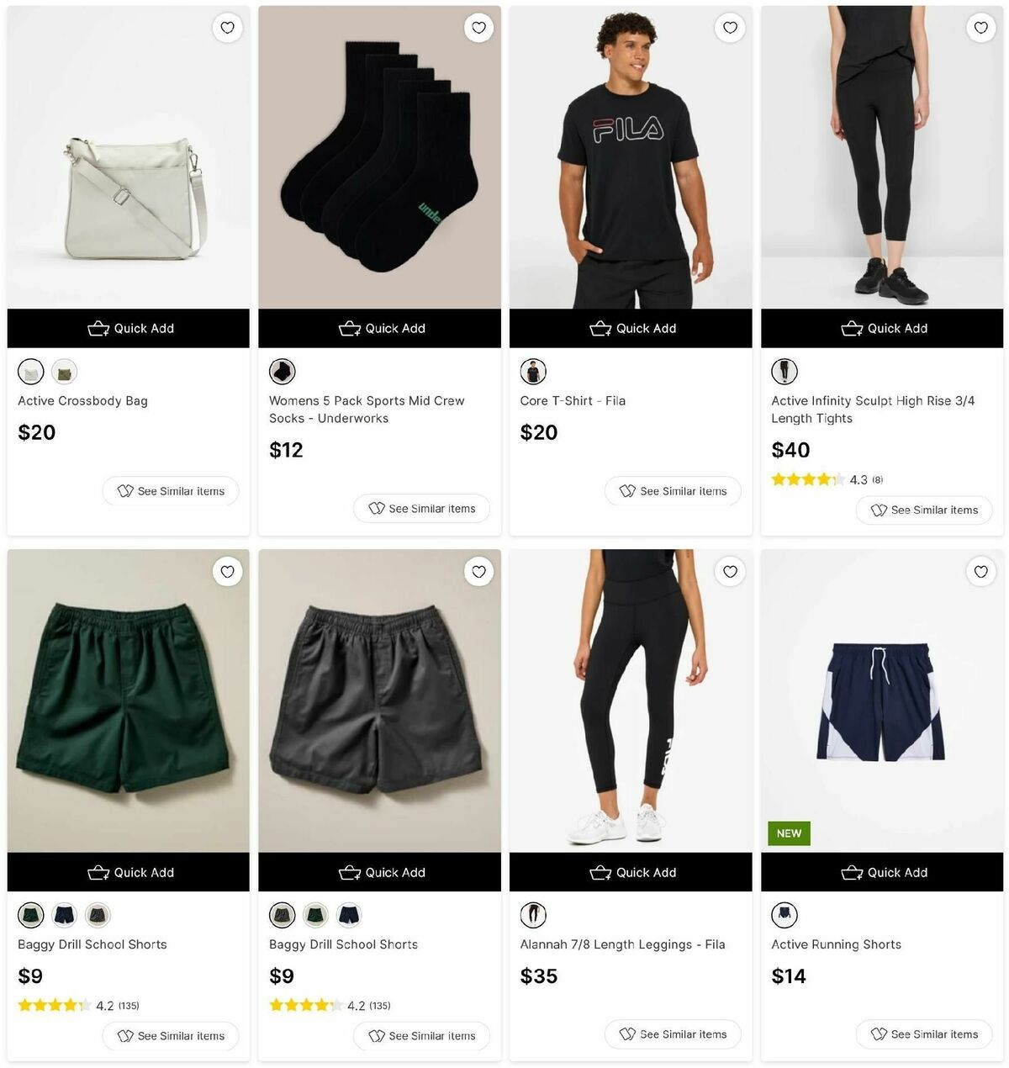Click the heart icon on the Alannah 7/8 Leggings
Viewport: 1009px width, 1068px height.
730,572
